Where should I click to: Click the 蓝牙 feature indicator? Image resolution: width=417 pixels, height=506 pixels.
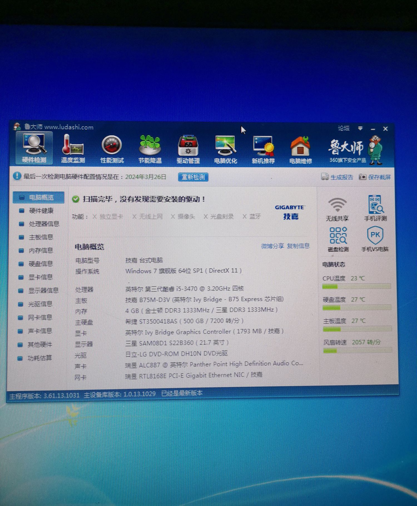tap(252, 216)
